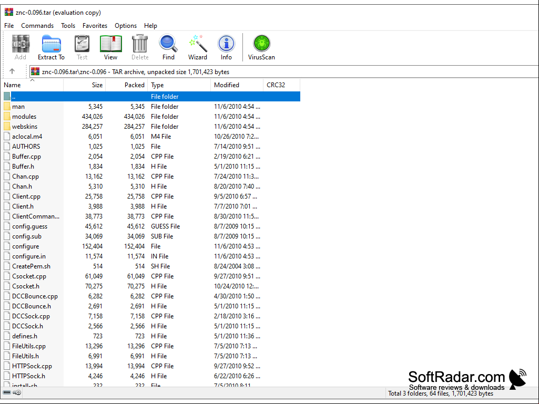Click the parent folder '..' icon
The width and height of the screenshot is (539, 404).
tap(7, 97)
